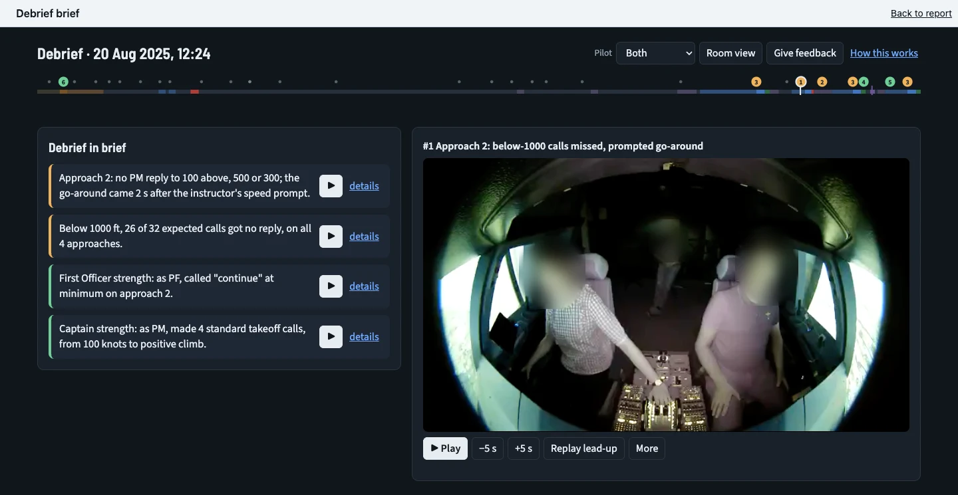Open details for below 1000 ft missed calls
Image resolution: width=958 pixels, height=495 pixels.
coord(364,237)
